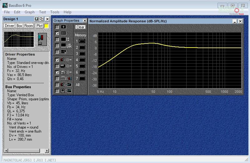Open the Help menu
The height and width of the screenshot is (163, 250).
point(67,12)
